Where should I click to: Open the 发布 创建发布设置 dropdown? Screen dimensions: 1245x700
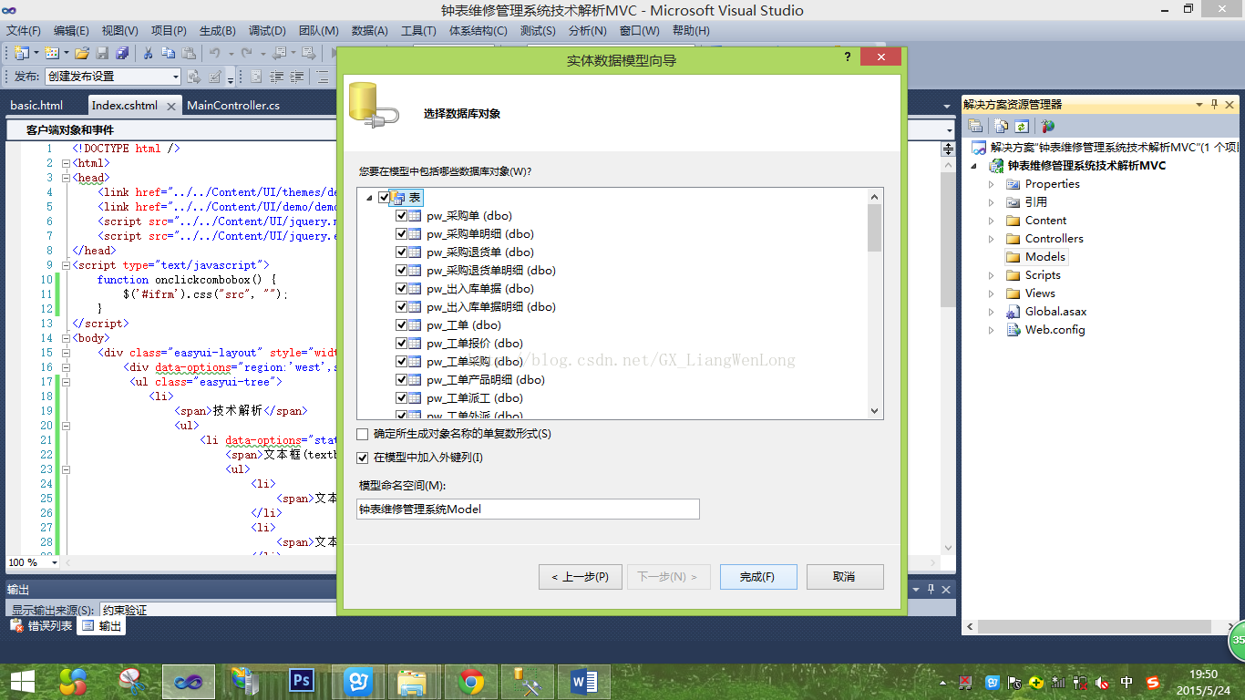pos(176,77)
